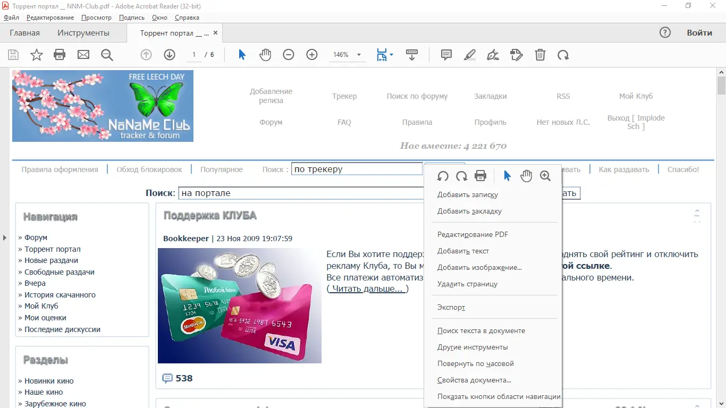The height and width of the screenshot is (408, 726).
Task: Select marquee zoom icon in context menu
Action: tap(545, 176)
